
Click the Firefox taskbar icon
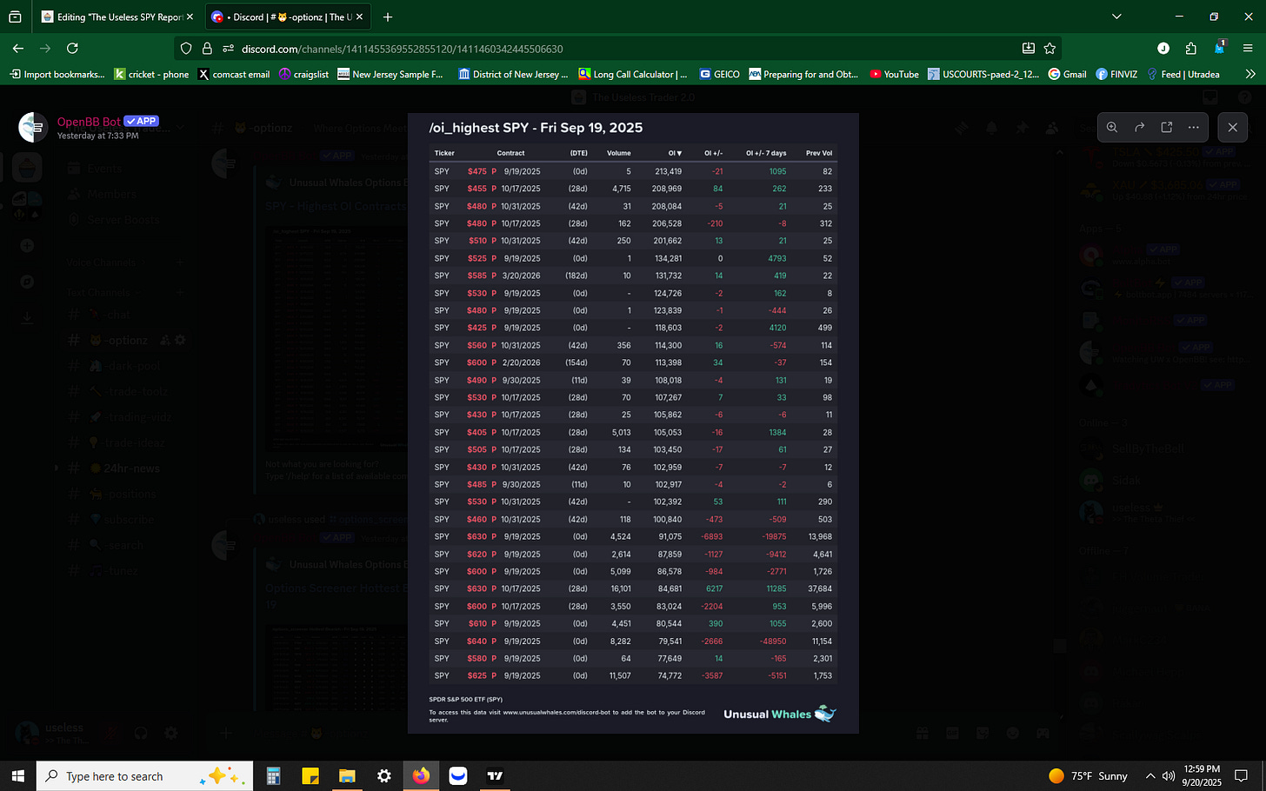pos(421,775)
